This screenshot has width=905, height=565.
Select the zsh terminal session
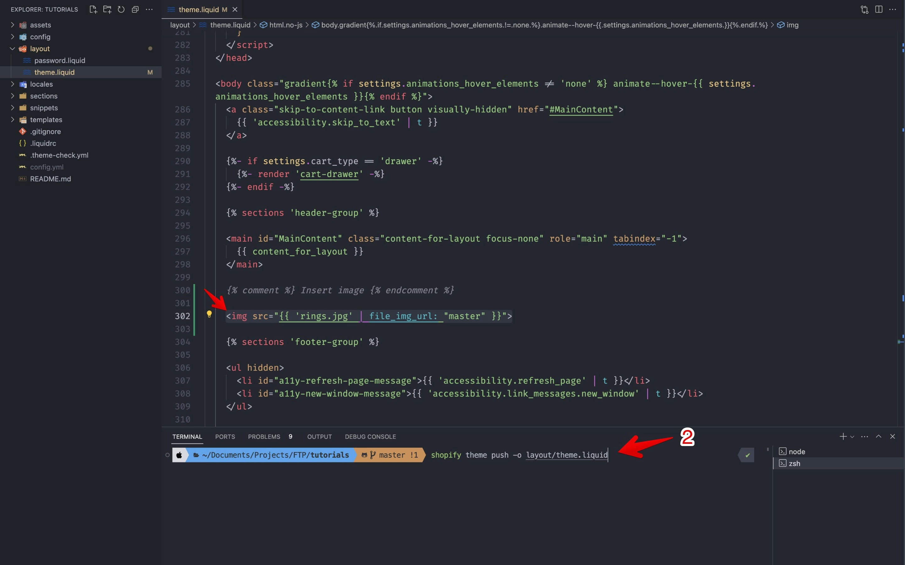839,463
